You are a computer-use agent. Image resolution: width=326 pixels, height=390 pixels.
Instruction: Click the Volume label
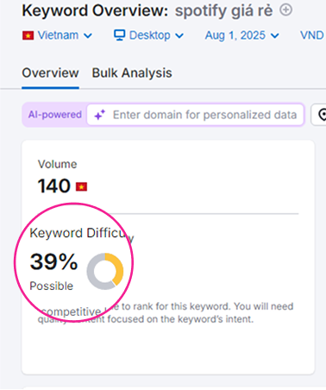tap(58, 164)
